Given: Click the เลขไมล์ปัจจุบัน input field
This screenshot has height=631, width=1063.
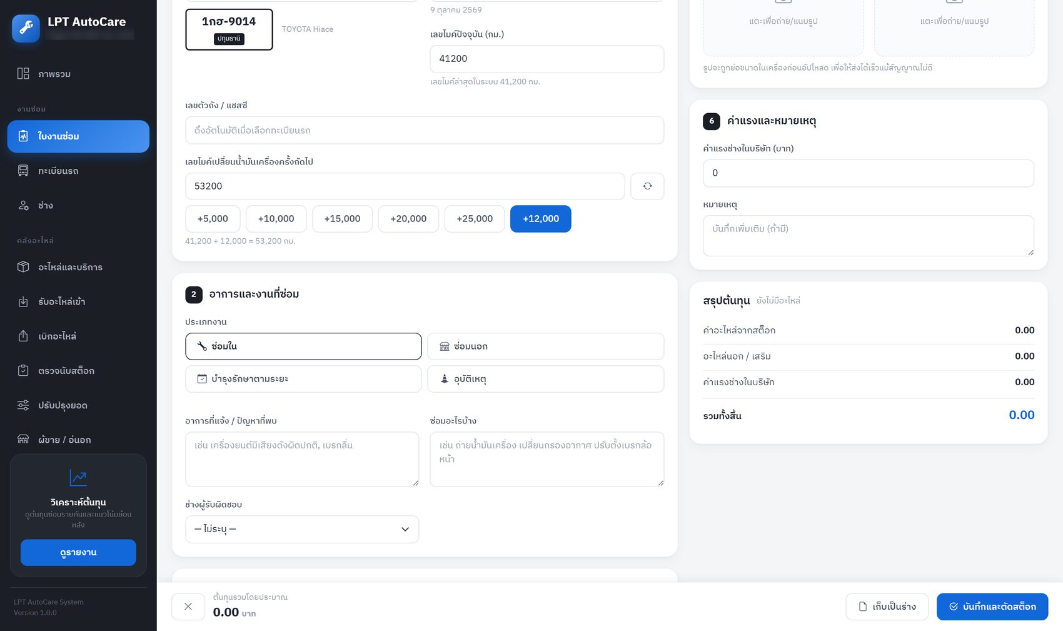Looking at the screenshot, I should (x=547, y=59).
